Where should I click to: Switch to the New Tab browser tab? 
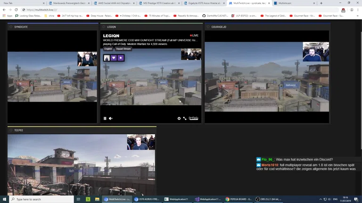tap(23, 3)
